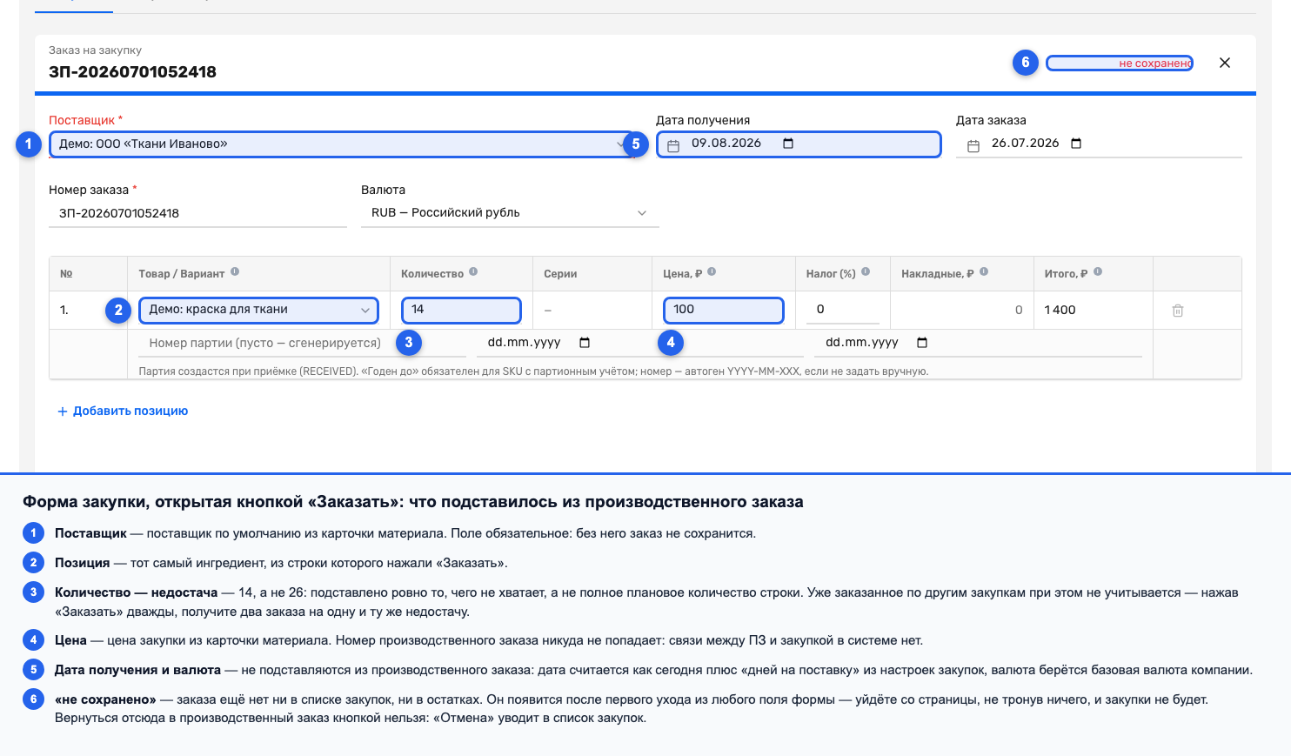1291x756 pixels.
Task: Click info icon next to Налог (%) header
Action: pos(866,272)
